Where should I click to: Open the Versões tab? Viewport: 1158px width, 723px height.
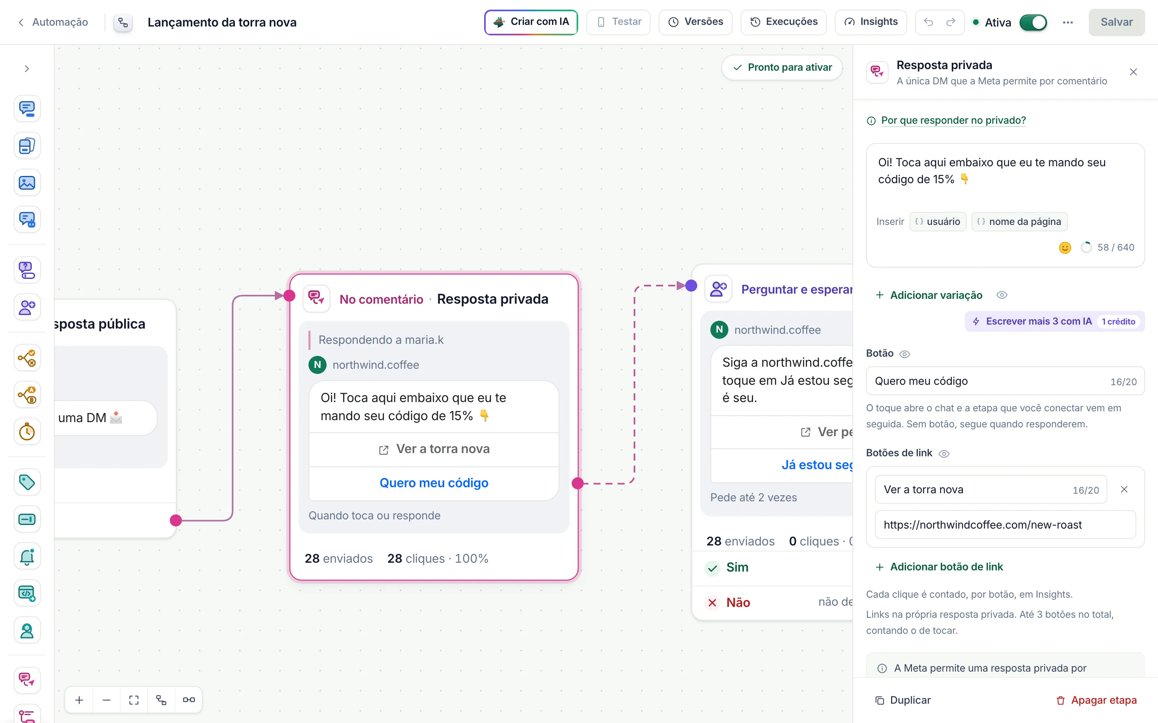[x=695, y=22]
